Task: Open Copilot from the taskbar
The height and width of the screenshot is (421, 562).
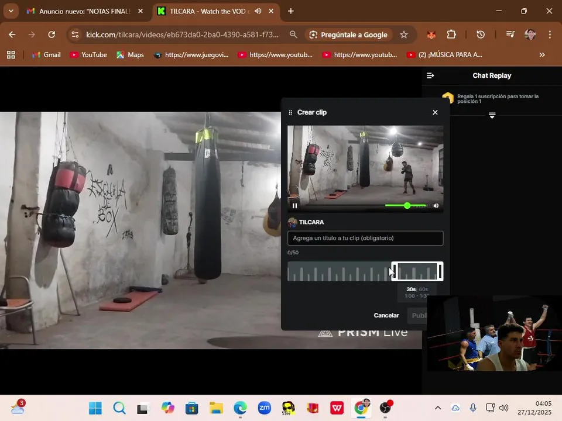Action: [168, 408]
